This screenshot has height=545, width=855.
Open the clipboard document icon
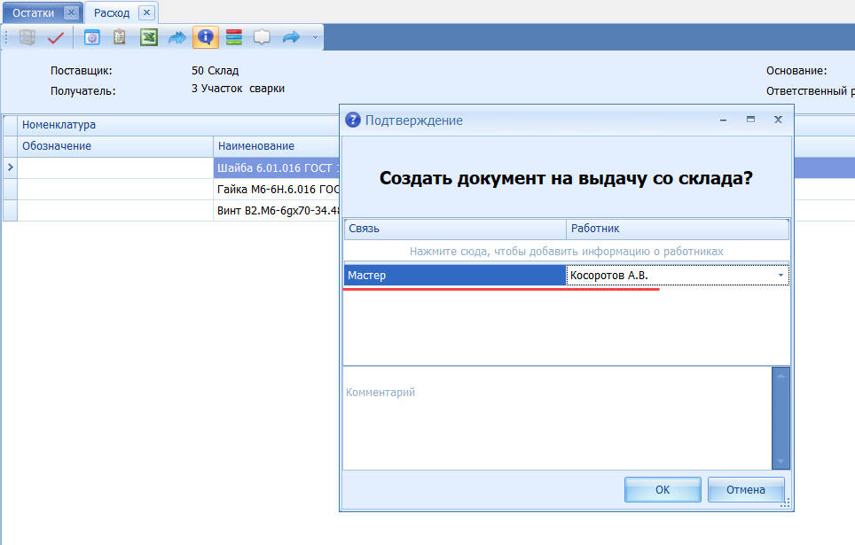[x=119, y=37]
